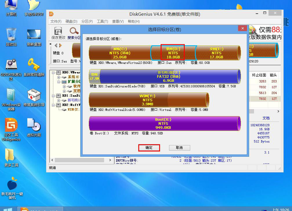The height and width of the screenshot is (211, 292).
Task: Select WIM(Y:) entry in the disk tree
Action: click(74, 110)
